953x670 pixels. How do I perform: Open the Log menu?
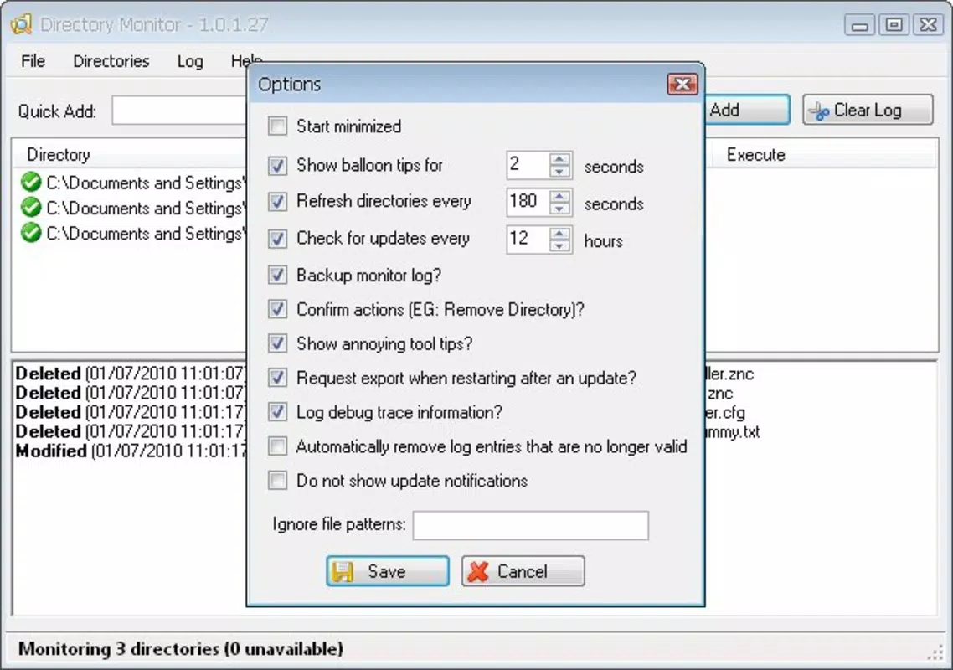click(190, 61)
